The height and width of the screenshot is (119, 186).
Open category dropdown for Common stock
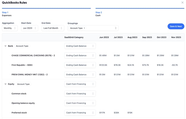pos(80,93)
